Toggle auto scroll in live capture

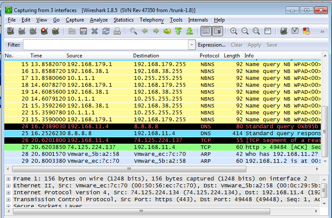217,31
